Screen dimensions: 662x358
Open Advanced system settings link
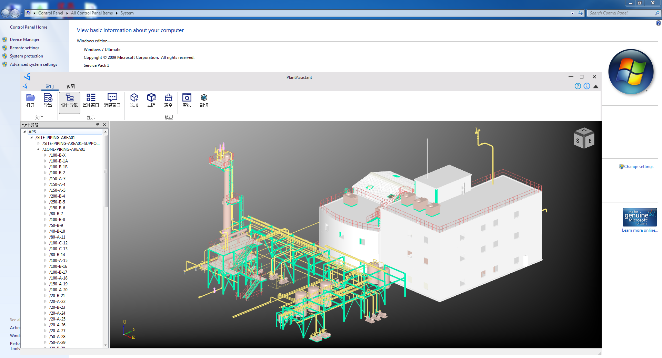click(x=33, y=64)
